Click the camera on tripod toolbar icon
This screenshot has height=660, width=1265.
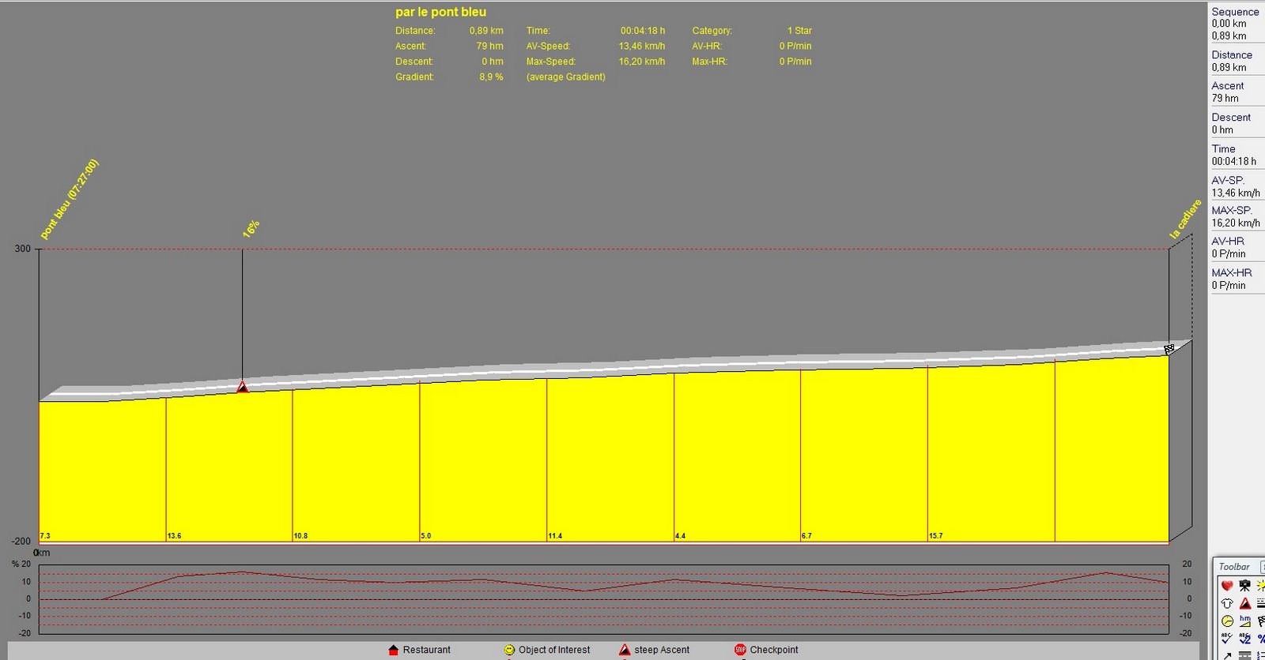(1244, 585)
